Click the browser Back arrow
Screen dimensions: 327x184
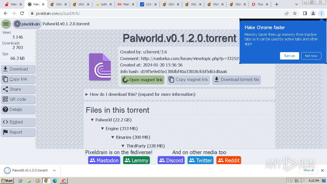[6, 13]
